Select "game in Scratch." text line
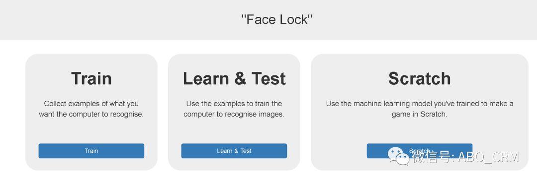Image resolution: width=537 pixels, height=181 pixels. [x=420, y=114]
